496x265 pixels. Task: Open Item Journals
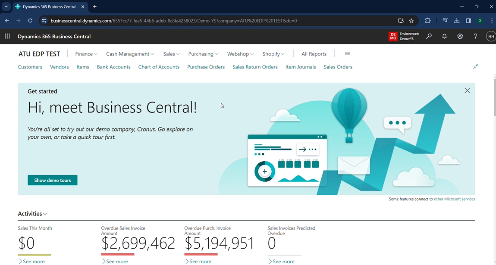click(301, 67)
